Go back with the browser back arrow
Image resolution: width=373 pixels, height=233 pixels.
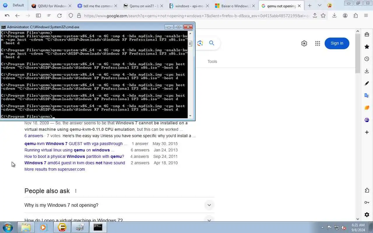coord(17,16)
